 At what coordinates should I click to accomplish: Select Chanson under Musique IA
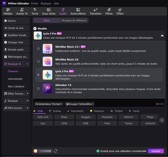(13, 71)
